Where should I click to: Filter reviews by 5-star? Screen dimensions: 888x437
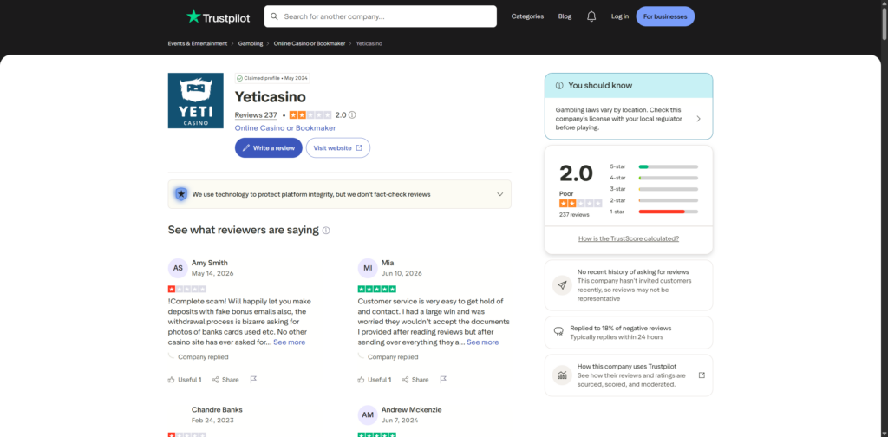point(654,166)
